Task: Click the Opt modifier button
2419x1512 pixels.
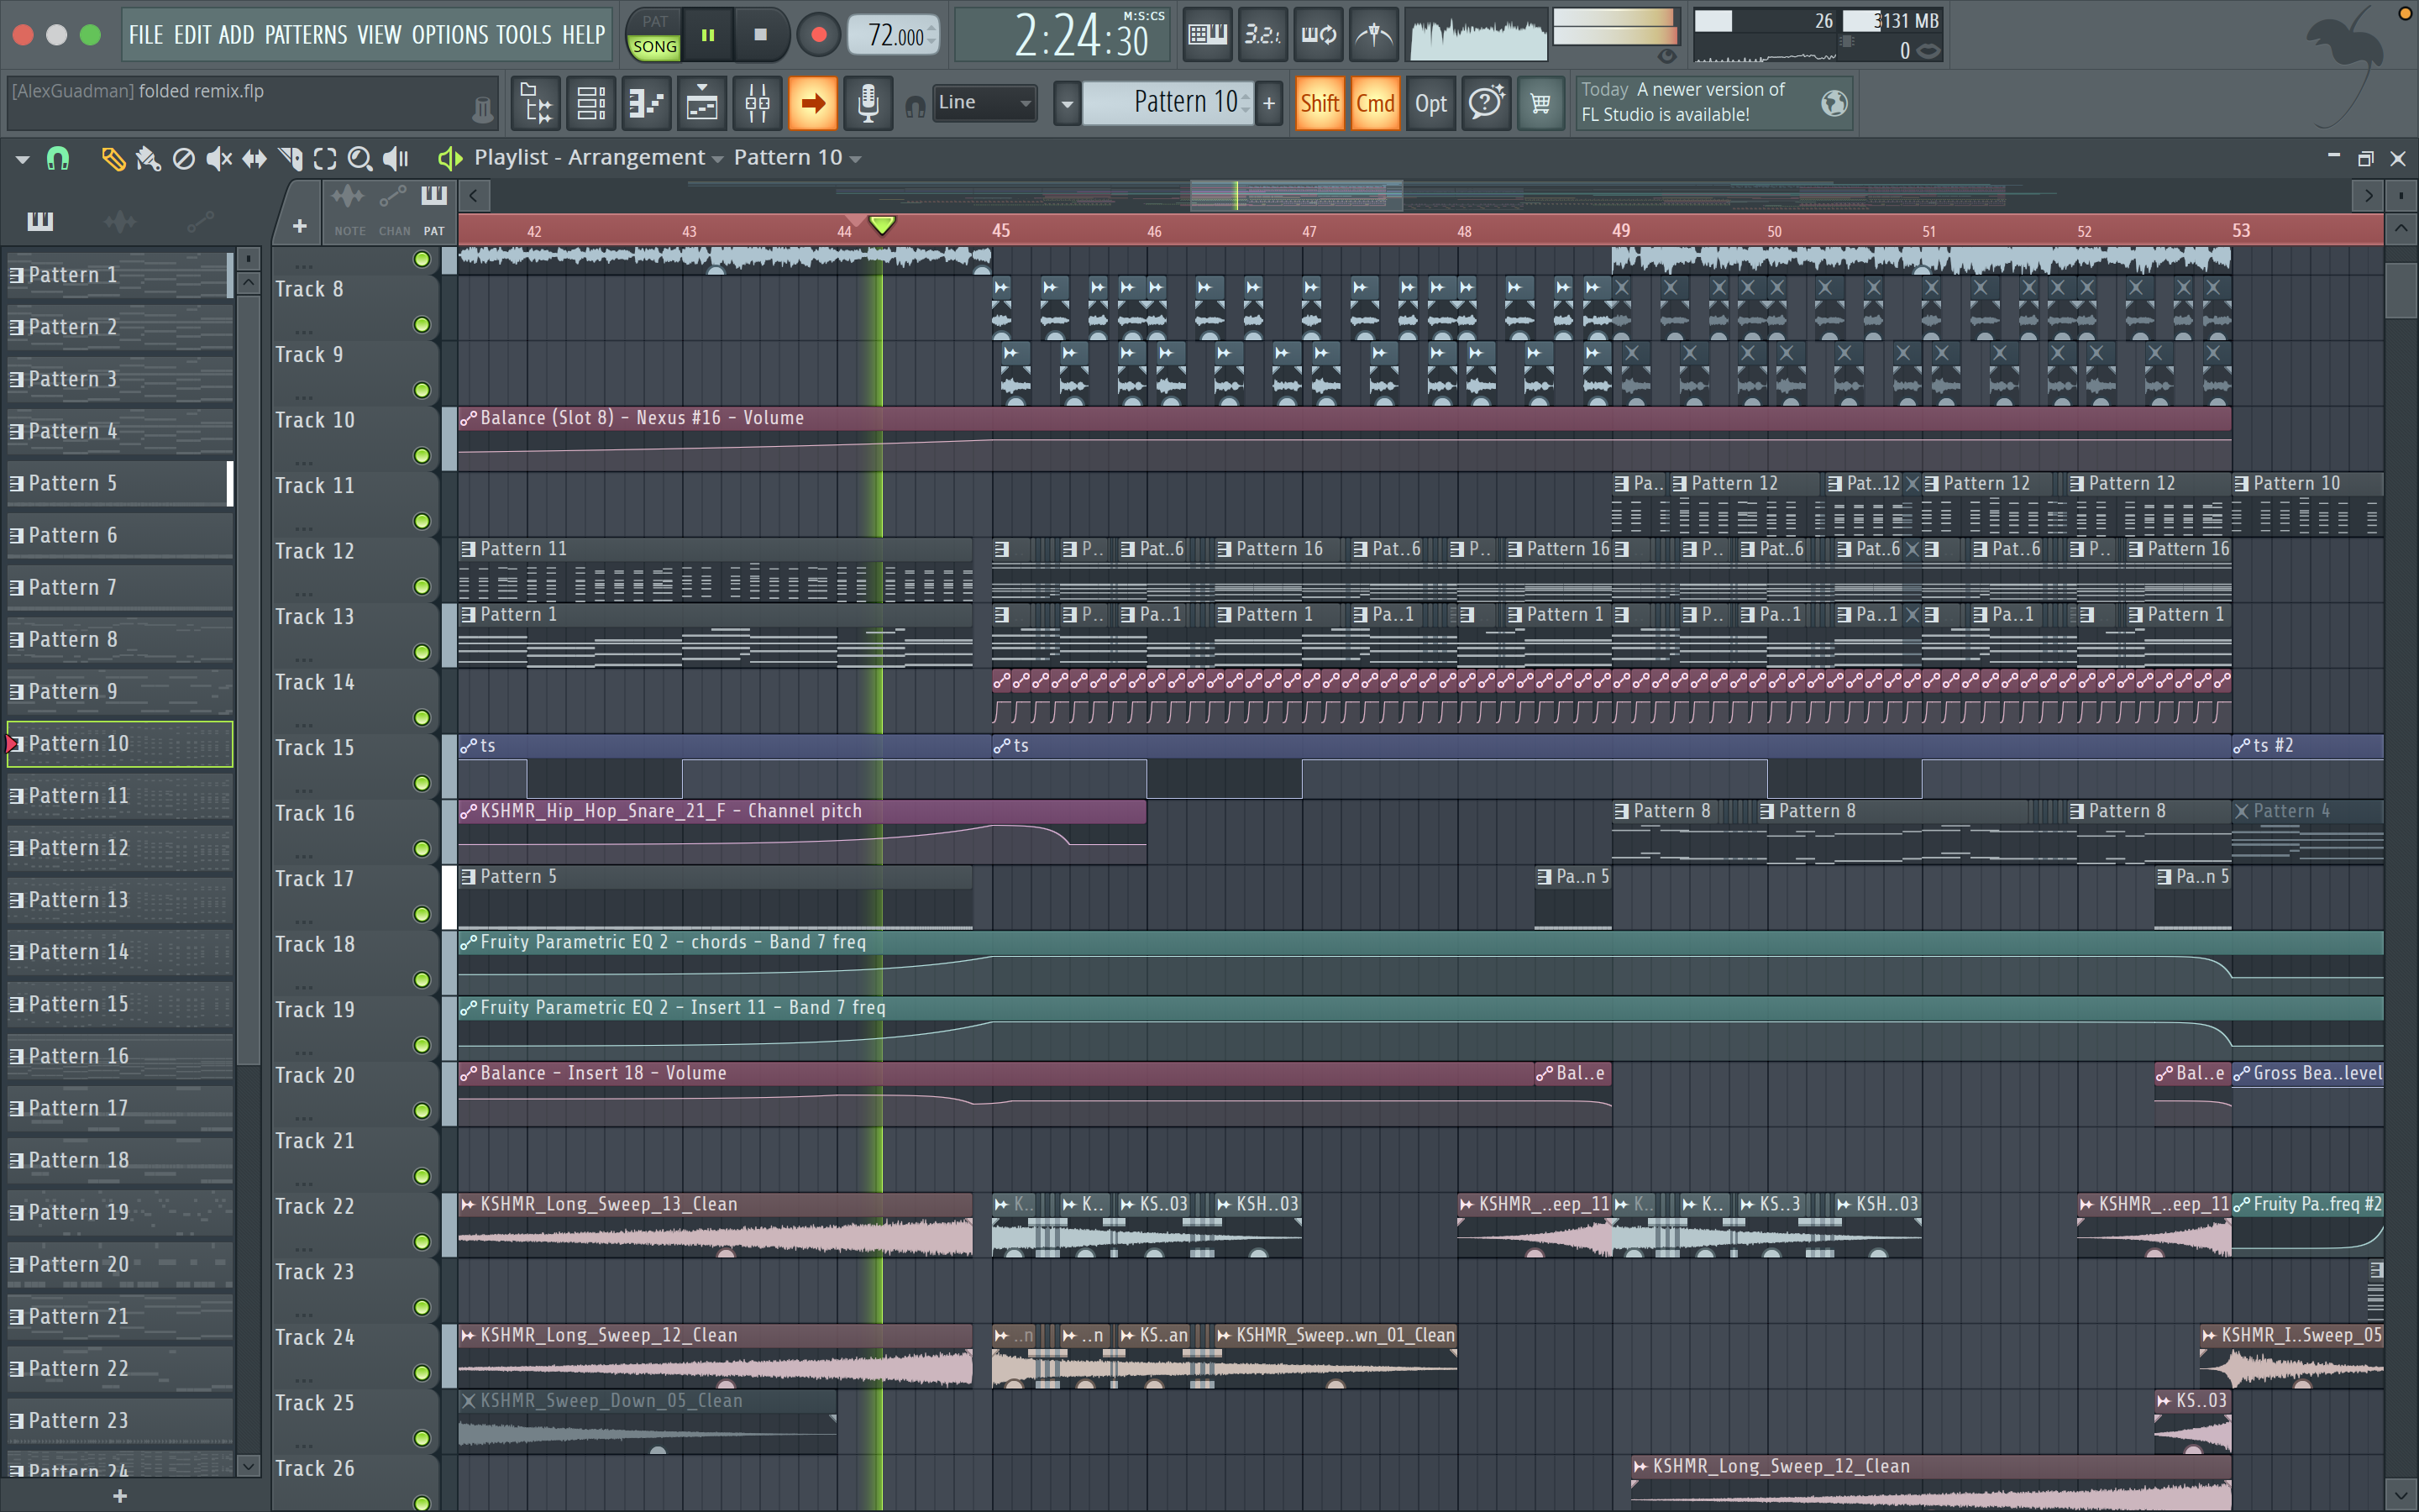Action: click(x=1430, y=103)
